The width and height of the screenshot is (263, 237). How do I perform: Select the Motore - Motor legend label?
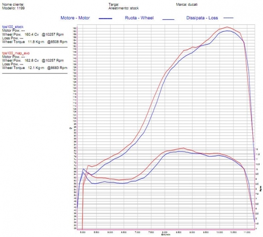pyautogui.click(x=75, y=18)
